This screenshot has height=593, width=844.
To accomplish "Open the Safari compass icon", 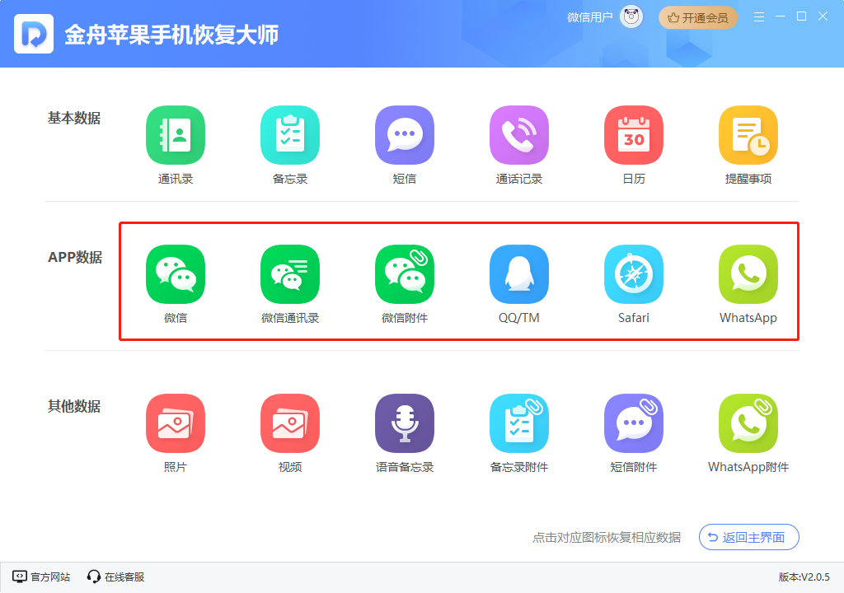I will (x=634, y=274).
